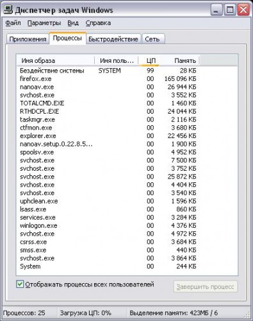Image resolution: width=253 pixels, height=321 pixels.
Task: Maximize the Task Manager window
Action: [x=230, y=10]
